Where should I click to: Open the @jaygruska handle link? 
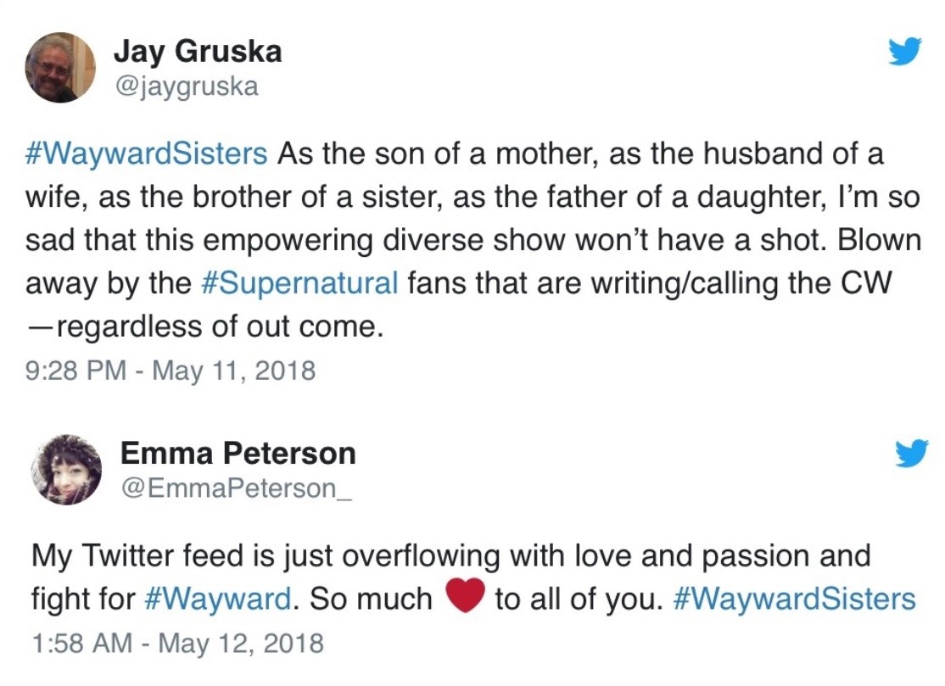186,86
